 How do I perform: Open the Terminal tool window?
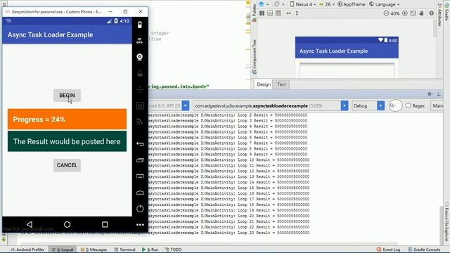click(x=125, y=249)
